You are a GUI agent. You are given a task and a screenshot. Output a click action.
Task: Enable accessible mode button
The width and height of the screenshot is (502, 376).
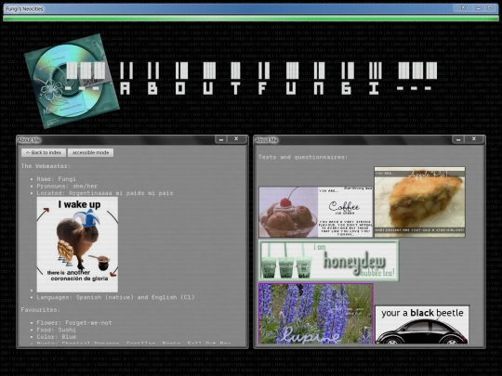coord(90,152)
